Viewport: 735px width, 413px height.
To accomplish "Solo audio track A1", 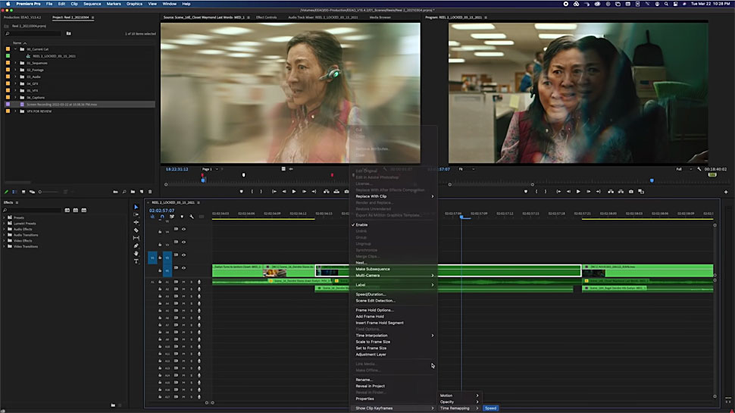I will pyautogui.click(x=191, y=282).
